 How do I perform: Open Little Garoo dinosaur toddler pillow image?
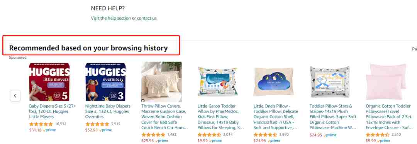tap(217, 81)
